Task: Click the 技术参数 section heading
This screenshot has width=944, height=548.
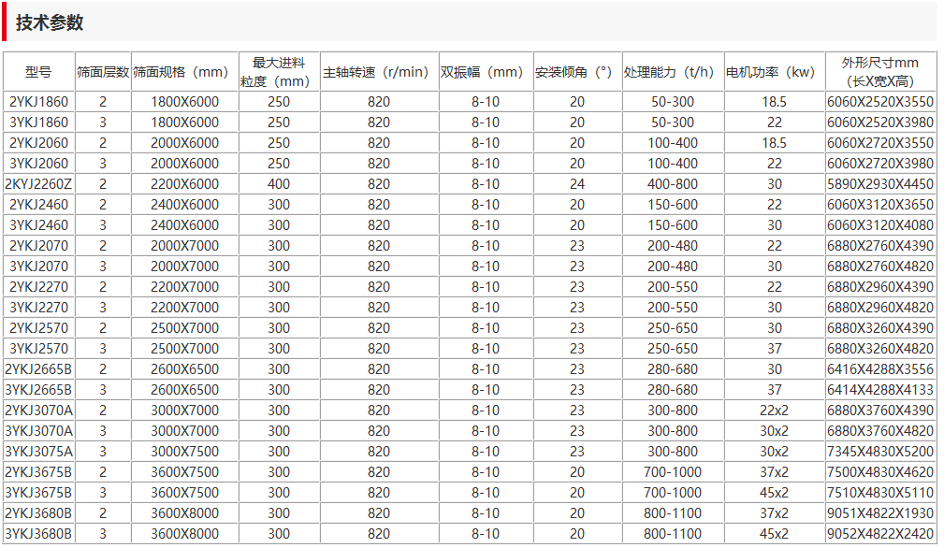Action: (x=50, y=22)
